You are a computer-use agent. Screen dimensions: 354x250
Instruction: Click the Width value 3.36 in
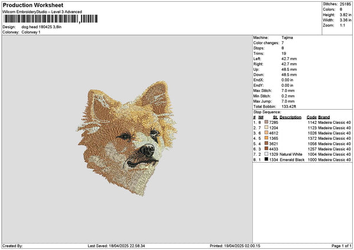(345, 20)
